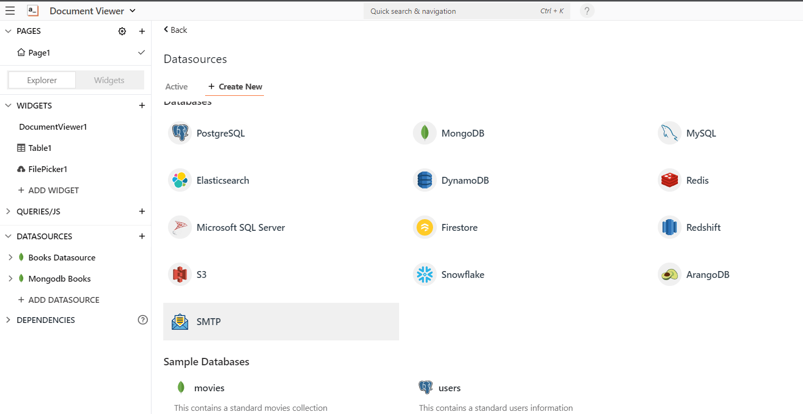Click the Snowflake icon
This screenshot has width=803, height=414.
pos(425,274)
